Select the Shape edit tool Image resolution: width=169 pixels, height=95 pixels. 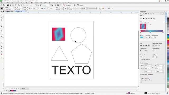(1, 15)
